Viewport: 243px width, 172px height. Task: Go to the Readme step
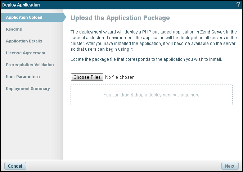(14, 29)
